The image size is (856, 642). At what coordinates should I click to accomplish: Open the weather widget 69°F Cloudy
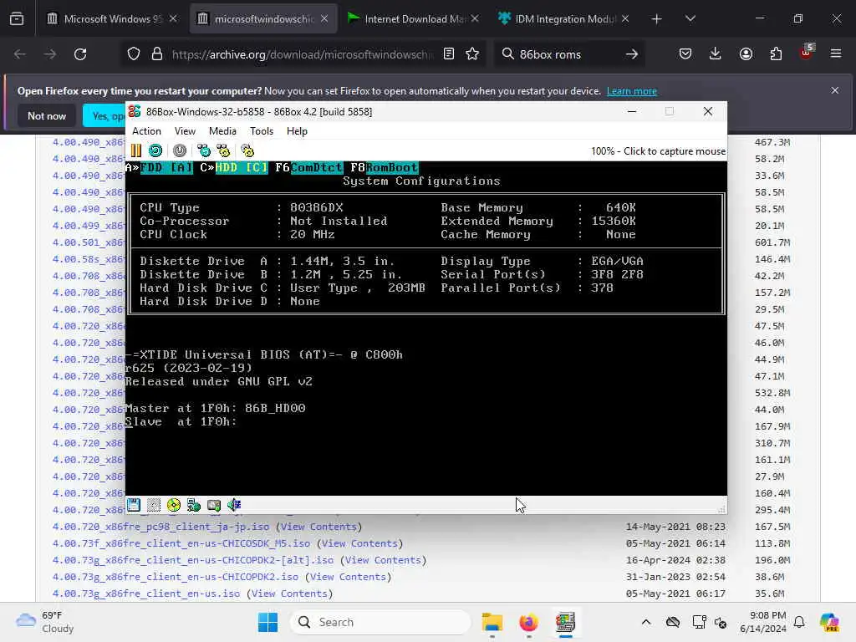[45, 622]
